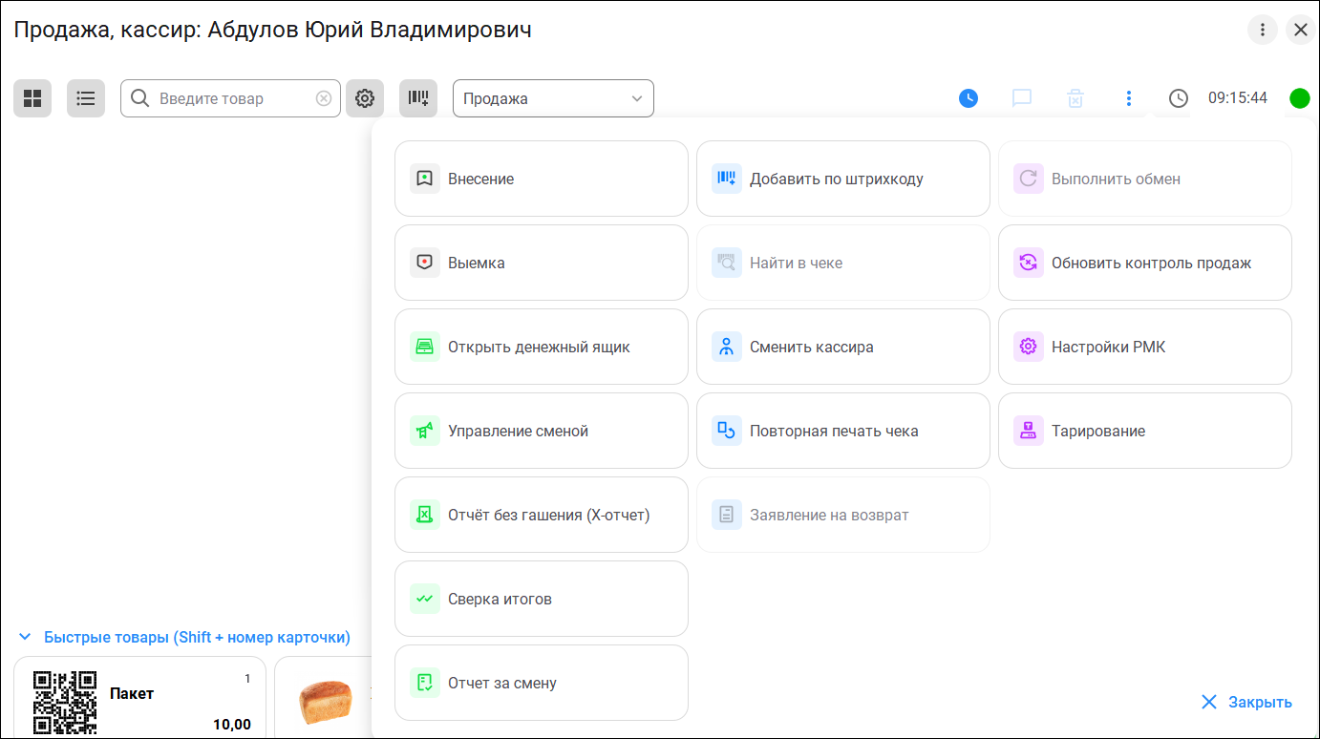Viewport: 1320px width, 739px height.
Task: Click the green status indicator
Action: point(1299,98)
